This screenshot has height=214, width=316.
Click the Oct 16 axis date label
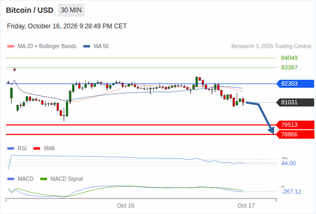(x=125, y=205)
